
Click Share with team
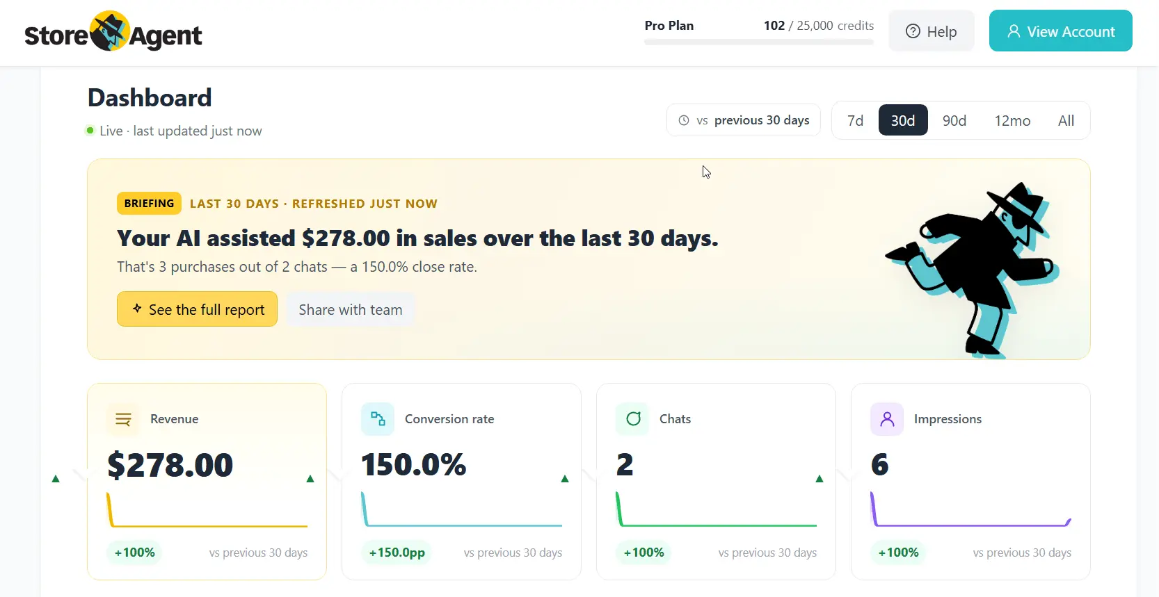click(x=351, y=309)
